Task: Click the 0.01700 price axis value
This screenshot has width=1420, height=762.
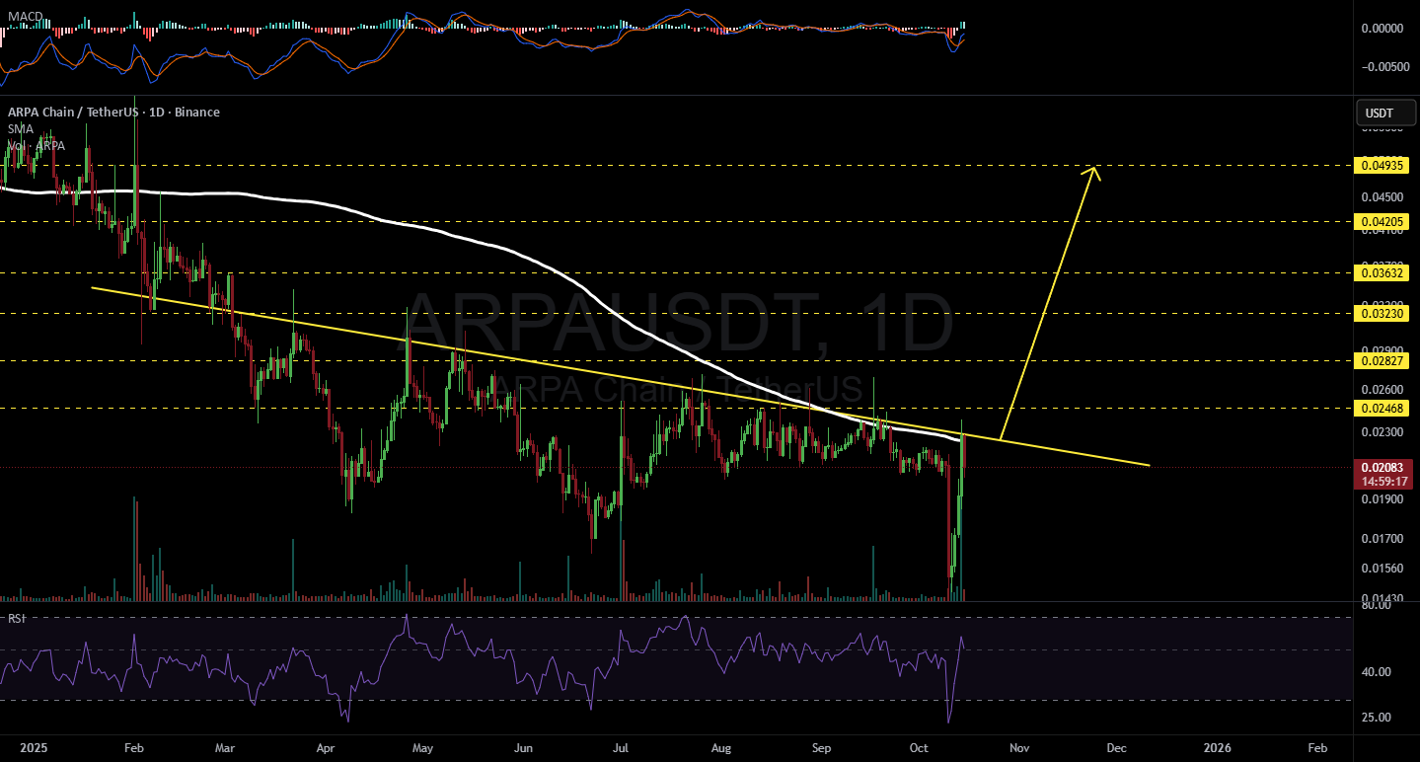Action: (x=1381, y=539)
